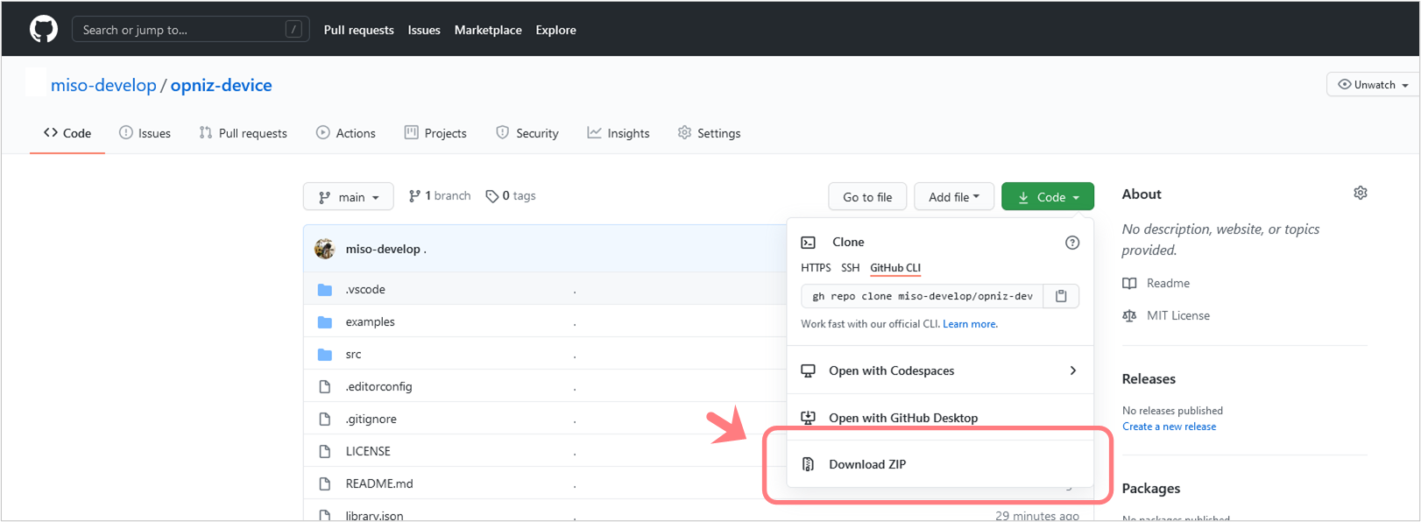Open the library.json file

click(374, 515)
